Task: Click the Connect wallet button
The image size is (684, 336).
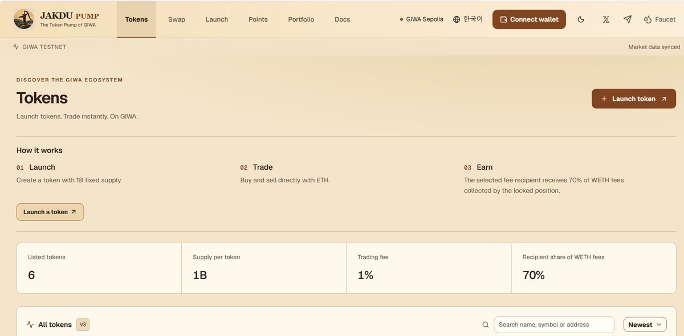Action: click(x=529, y=19)
